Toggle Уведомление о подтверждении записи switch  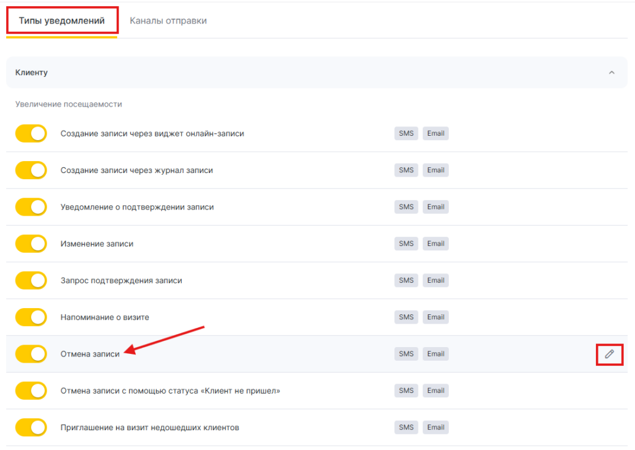coord(31,207)
